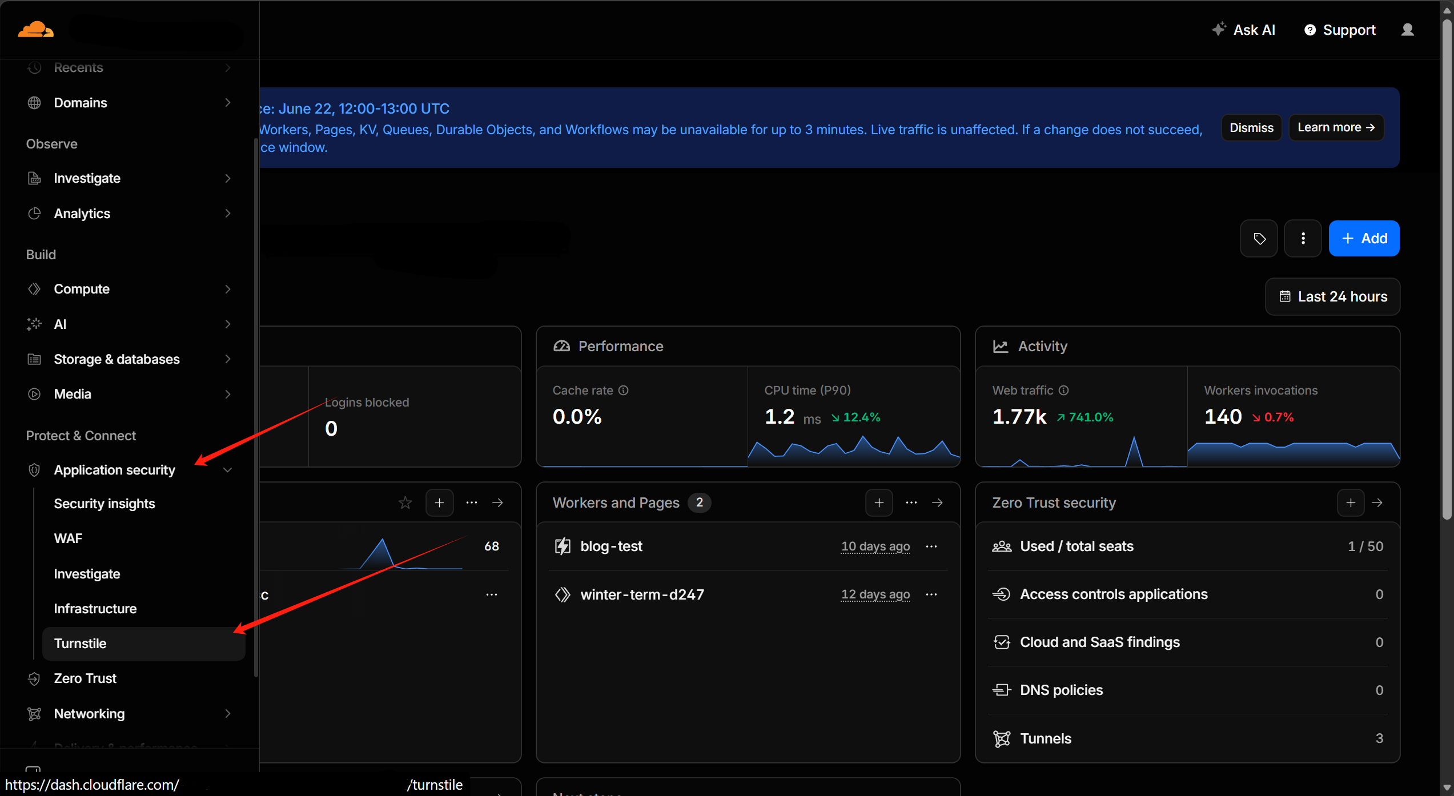
Task: Expand the Media chevron
Action: coord(228,394)
